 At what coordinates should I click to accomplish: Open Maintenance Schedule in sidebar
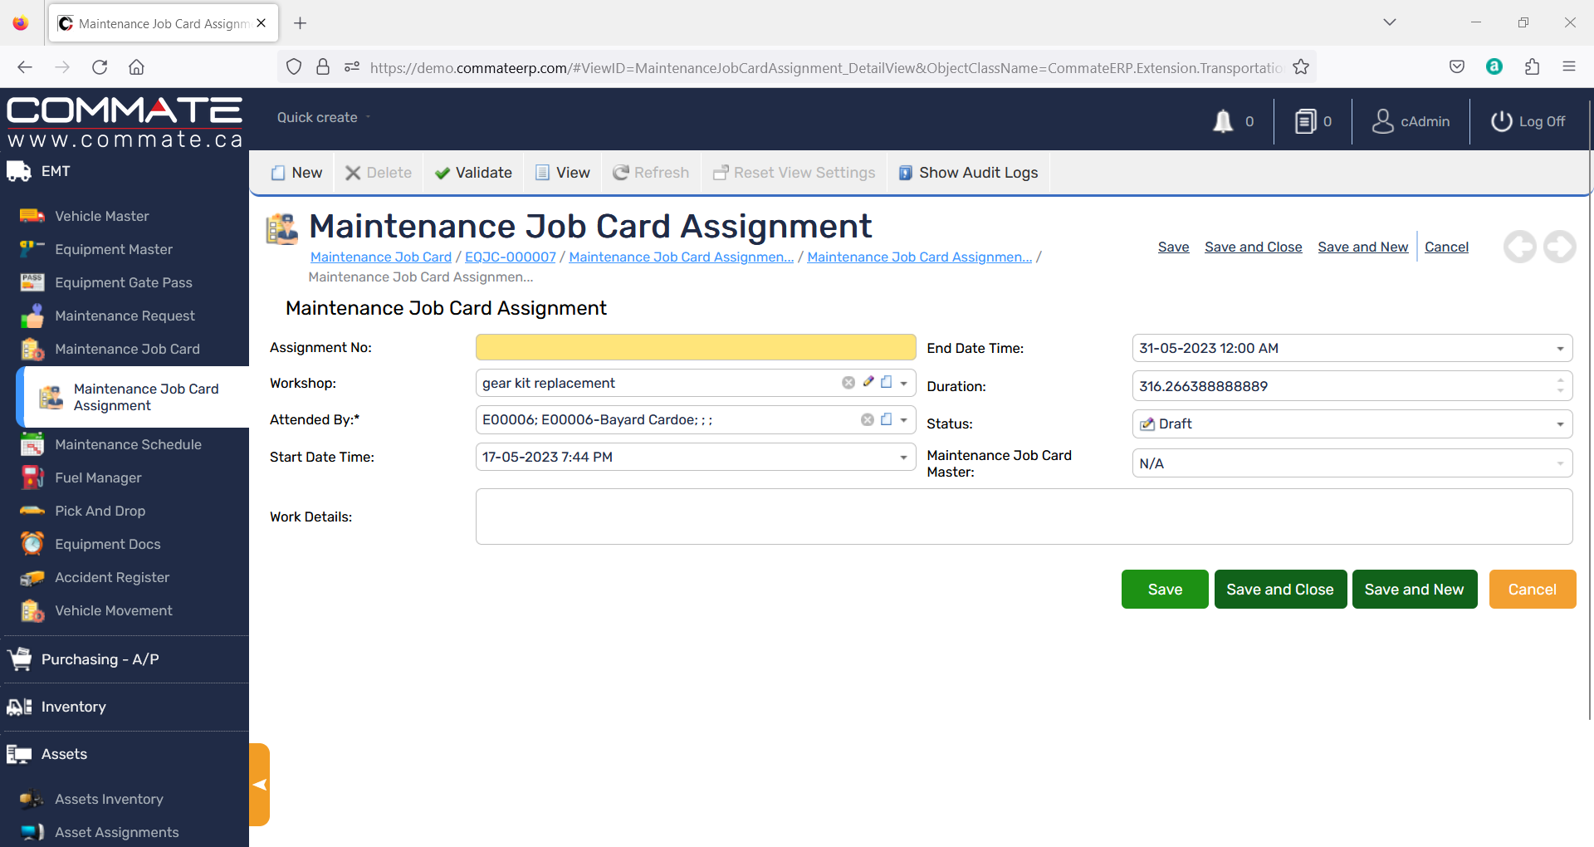click(128, 444)
